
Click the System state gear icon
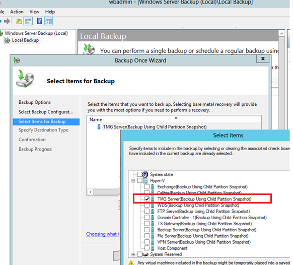(x=145, y=174)
